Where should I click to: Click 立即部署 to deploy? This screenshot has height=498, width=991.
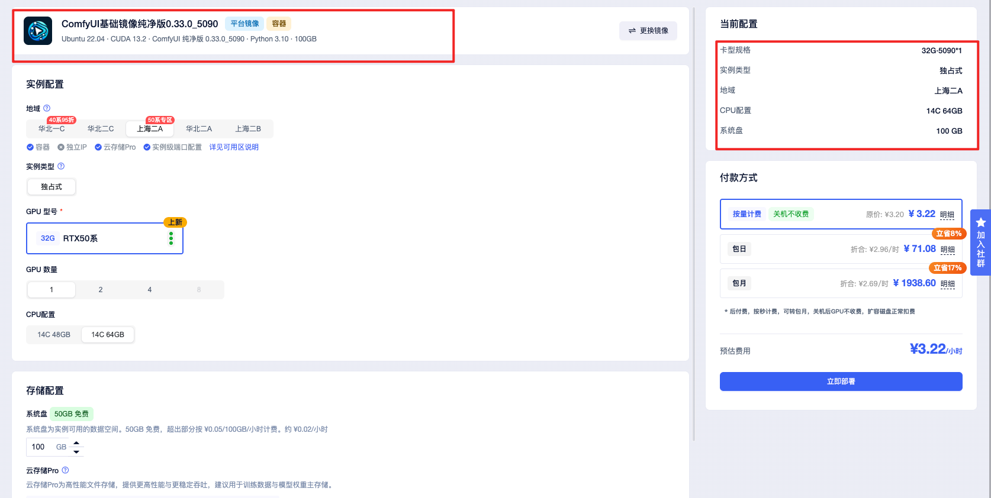tap(841, 381)
